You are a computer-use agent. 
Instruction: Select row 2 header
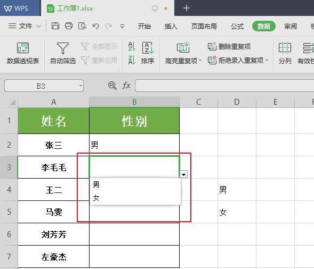tap(9, 145)
